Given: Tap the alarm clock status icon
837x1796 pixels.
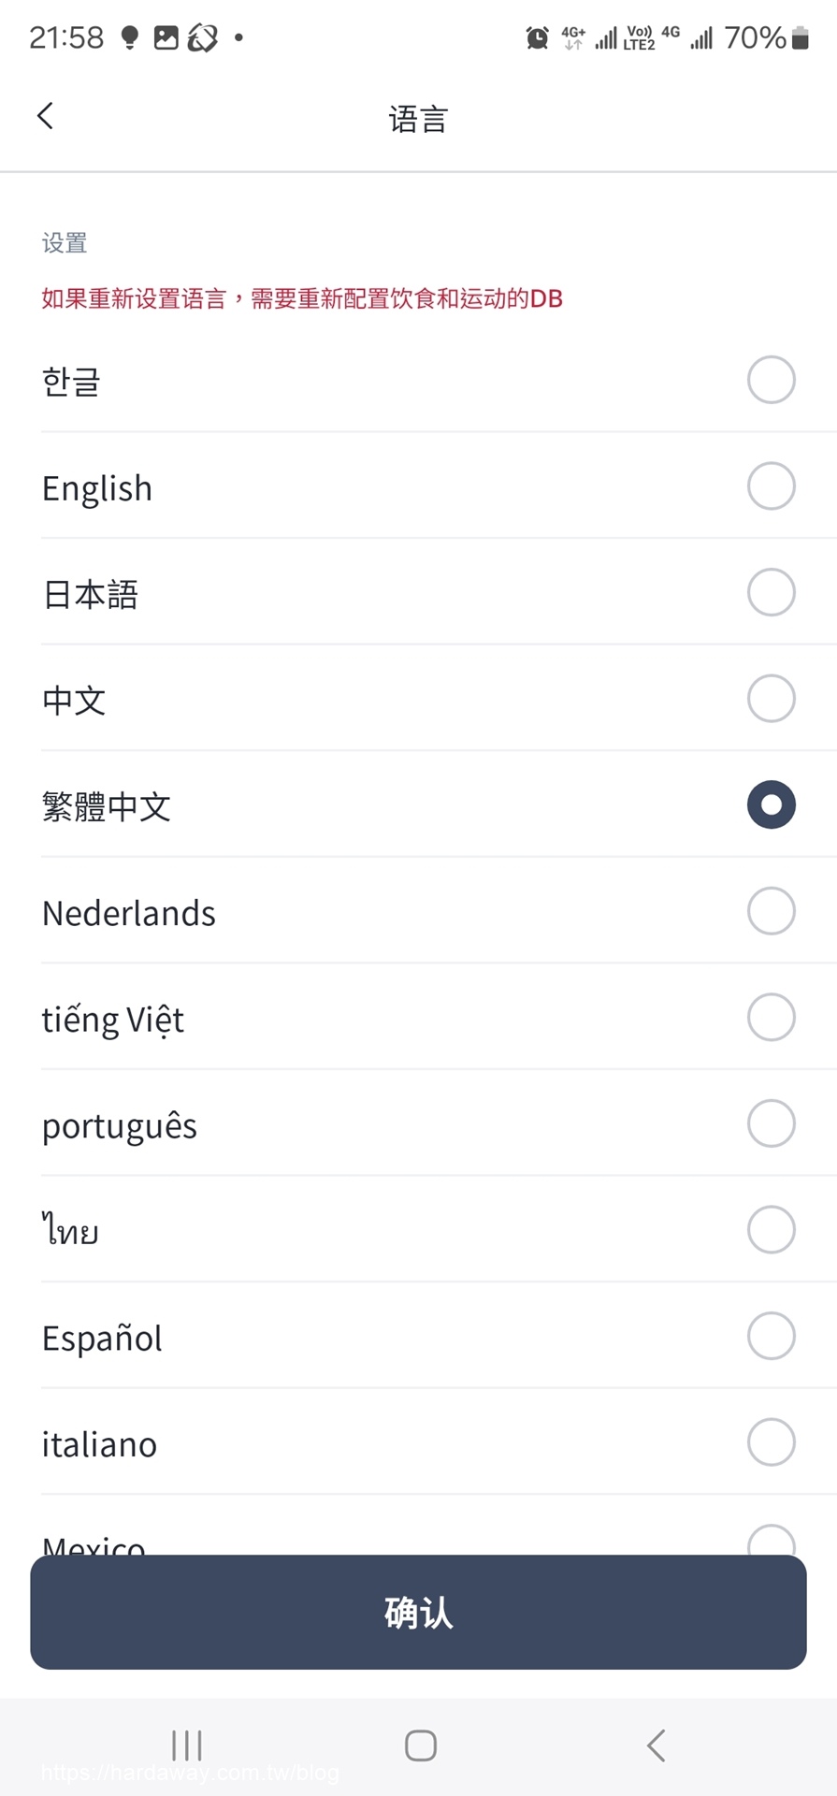Looking at the screenshot, I should click(x=537, y=38).
